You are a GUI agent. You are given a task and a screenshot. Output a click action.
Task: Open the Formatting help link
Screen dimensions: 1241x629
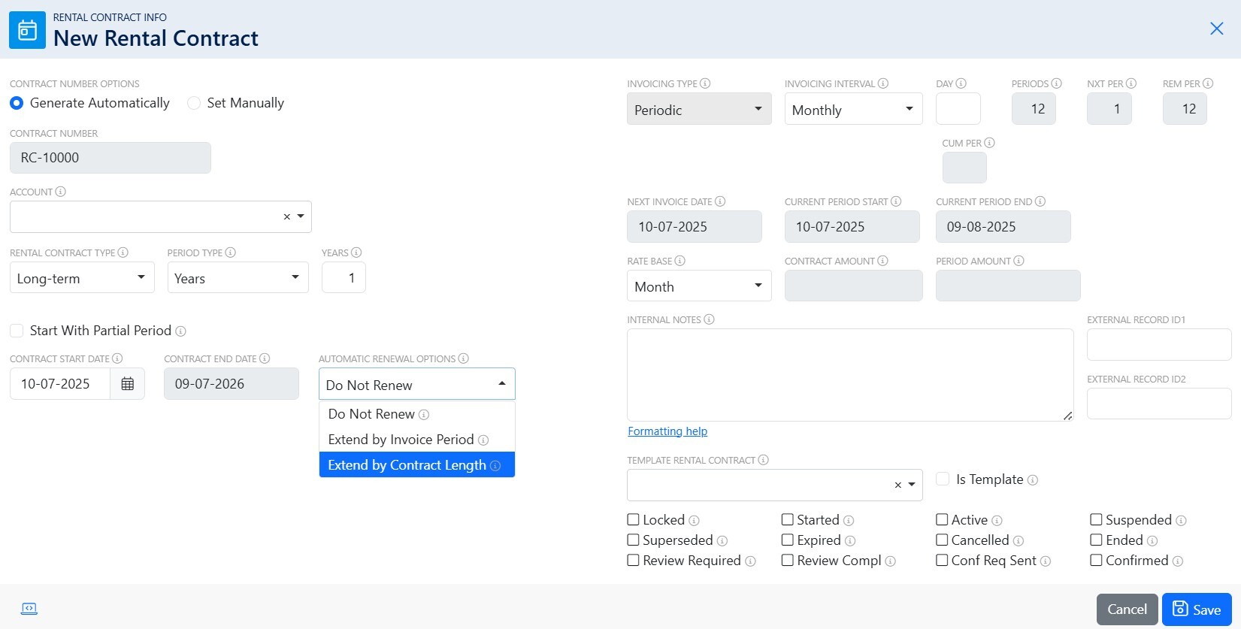coord(667,431)
